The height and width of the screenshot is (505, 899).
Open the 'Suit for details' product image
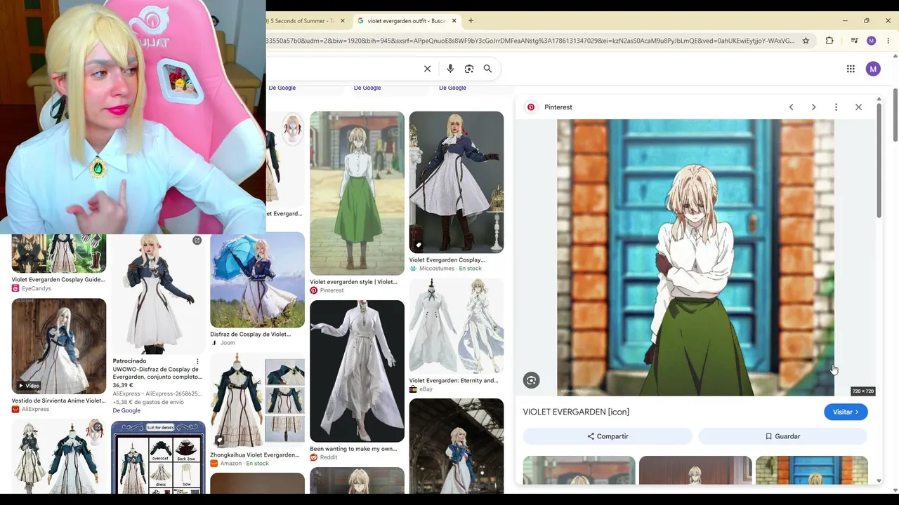click(158, 456)
